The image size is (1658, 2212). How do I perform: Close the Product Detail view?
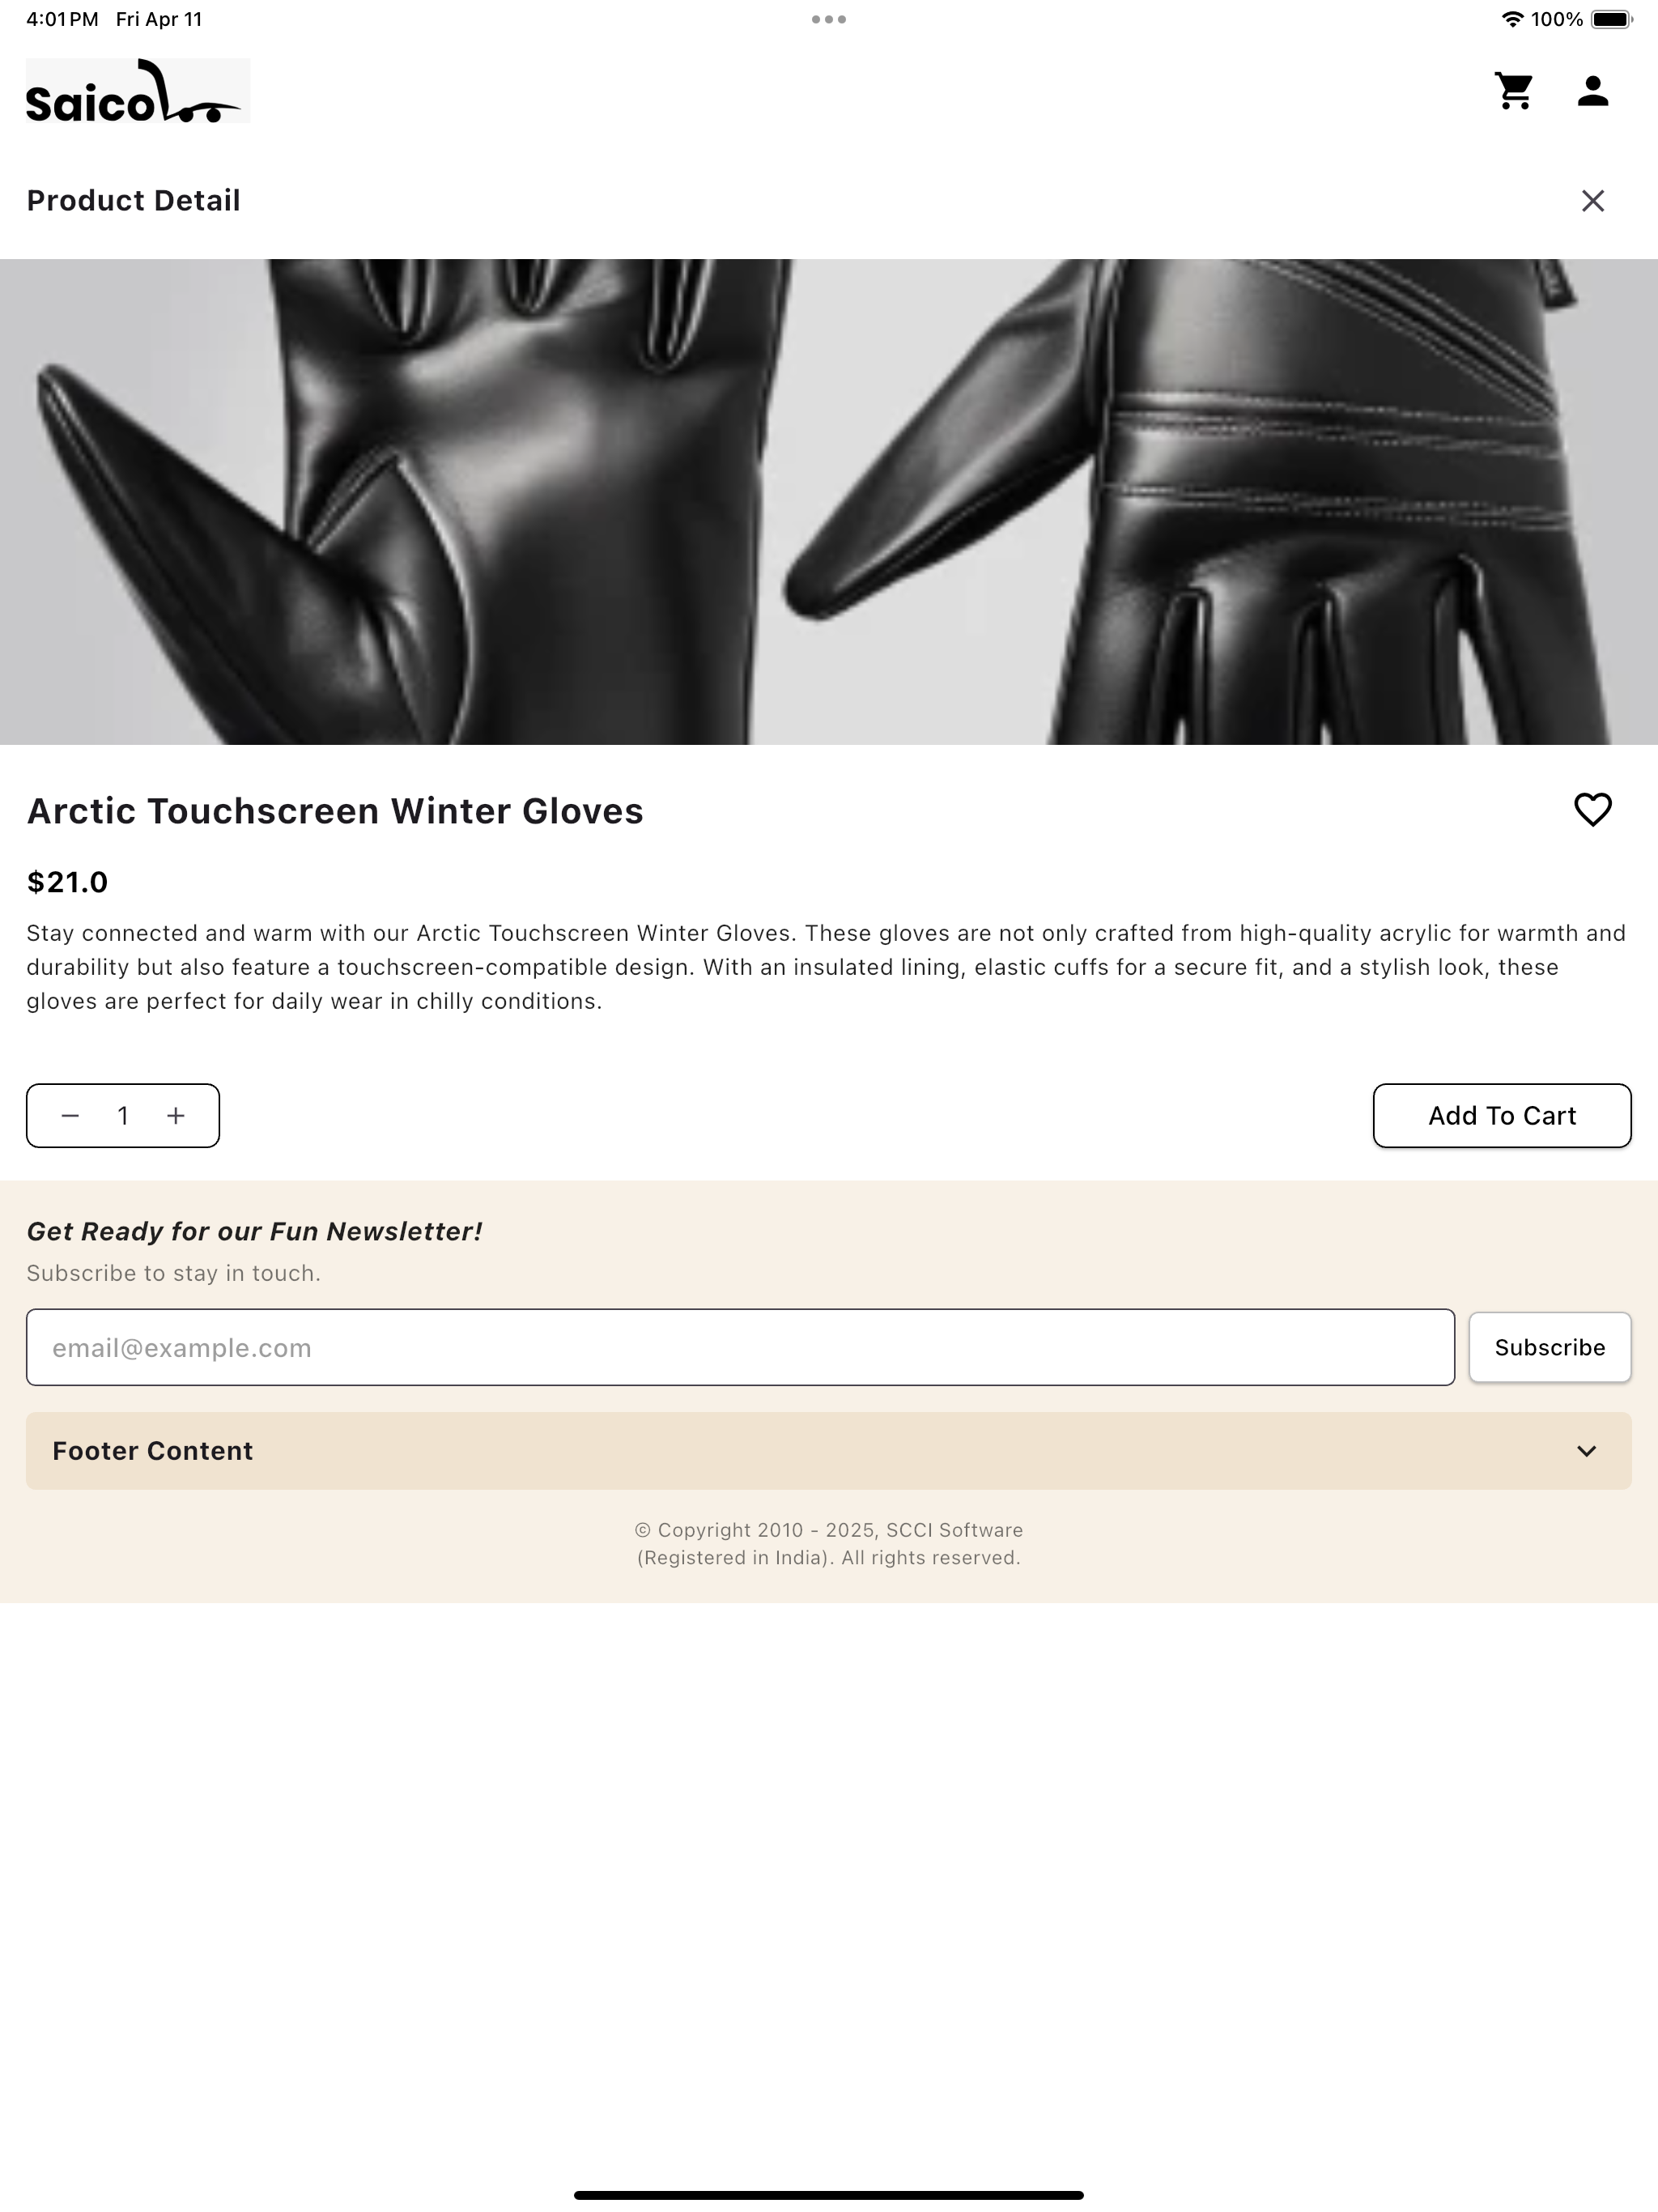click(x=1592, y=201)
